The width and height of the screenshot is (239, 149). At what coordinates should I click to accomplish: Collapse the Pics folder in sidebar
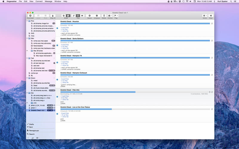(27, 21)
